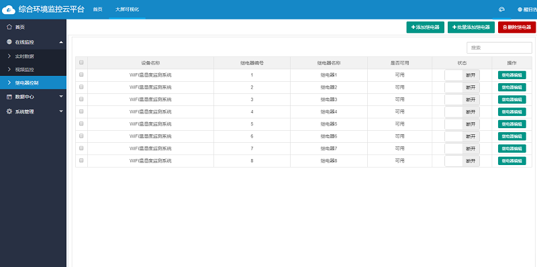Screen dimensions: 537x267
Task: Click the trash icon on 删除继电器 button
Action: [505, 28]
